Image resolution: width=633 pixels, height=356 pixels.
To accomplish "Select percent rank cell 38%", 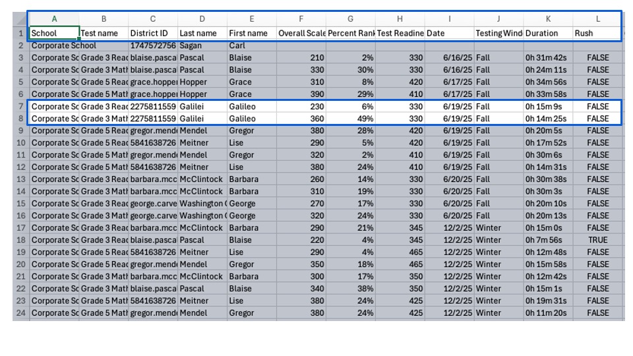I will (x=350, y=289).
